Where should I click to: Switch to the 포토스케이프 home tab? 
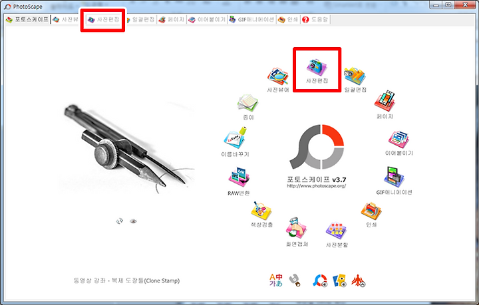pyautogui.click(x=27, y=19)
